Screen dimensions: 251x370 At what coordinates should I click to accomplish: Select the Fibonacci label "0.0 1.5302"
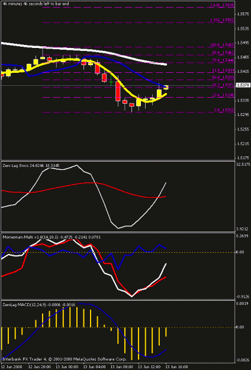pos(224,110)
